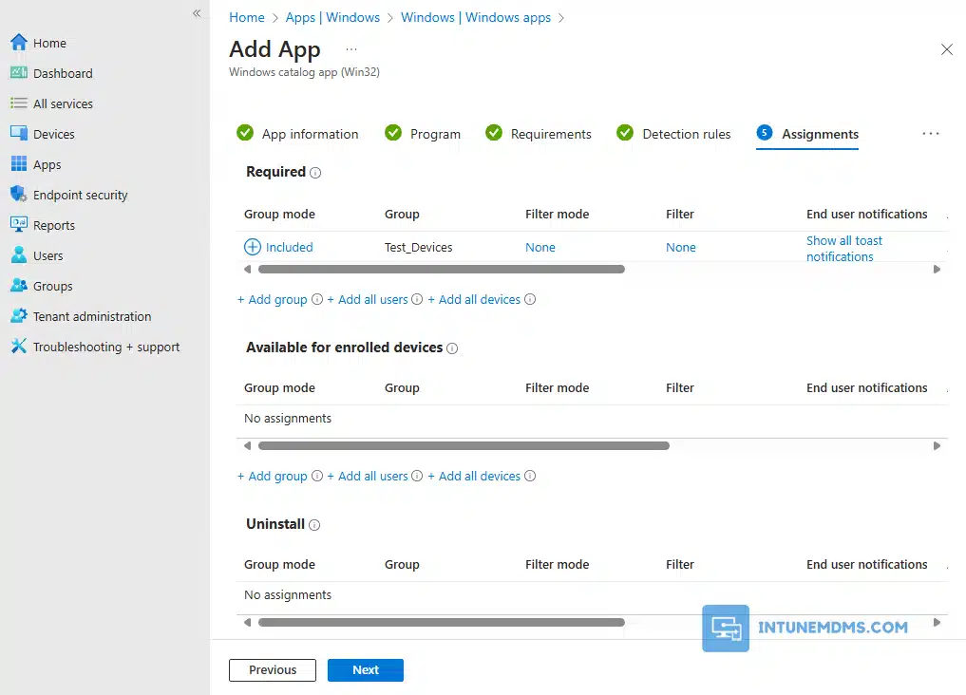Show more wizard steps via ellipsis

[x=930, y=134]
